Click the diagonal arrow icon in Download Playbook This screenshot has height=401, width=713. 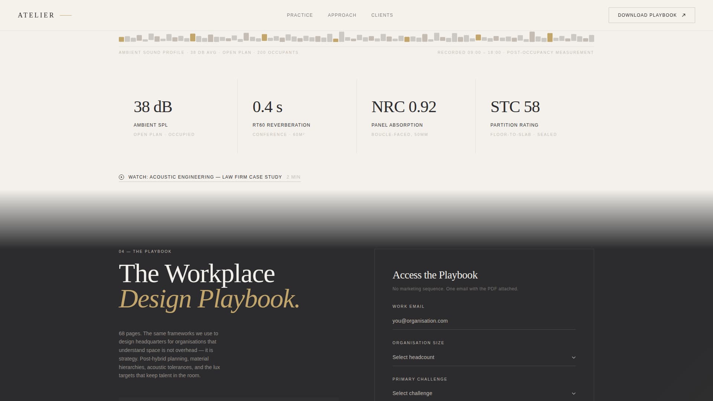(684, 15)
